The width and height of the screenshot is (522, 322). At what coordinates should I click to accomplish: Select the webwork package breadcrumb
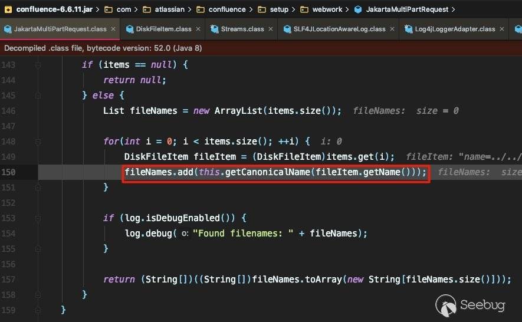click(327, 9)
